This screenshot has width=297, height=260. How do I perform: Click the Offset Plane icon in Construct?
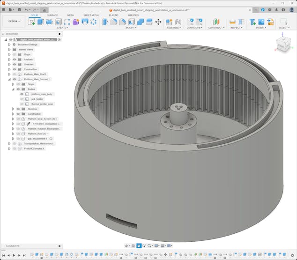pos(216,22)
